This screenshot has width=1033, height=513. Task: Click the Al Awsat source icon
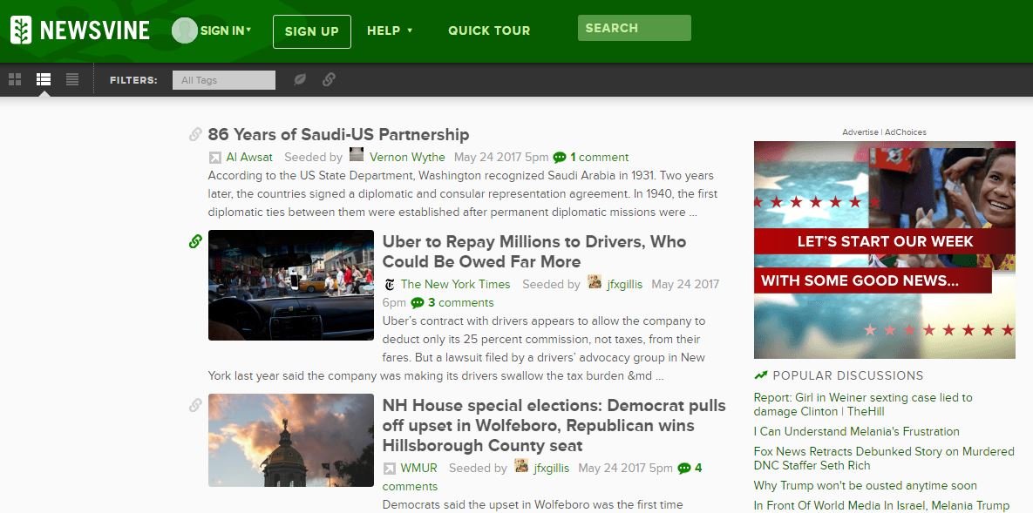(214, 158)
